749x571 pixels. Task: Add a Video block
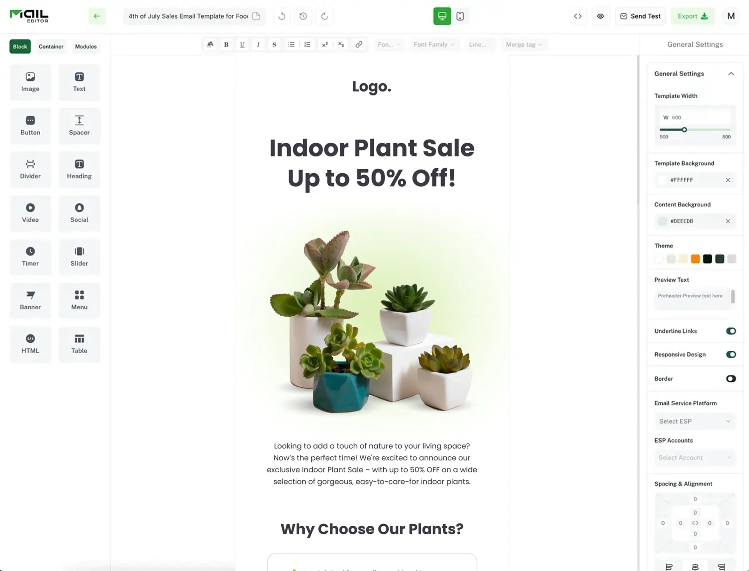(x=30, y=213)
